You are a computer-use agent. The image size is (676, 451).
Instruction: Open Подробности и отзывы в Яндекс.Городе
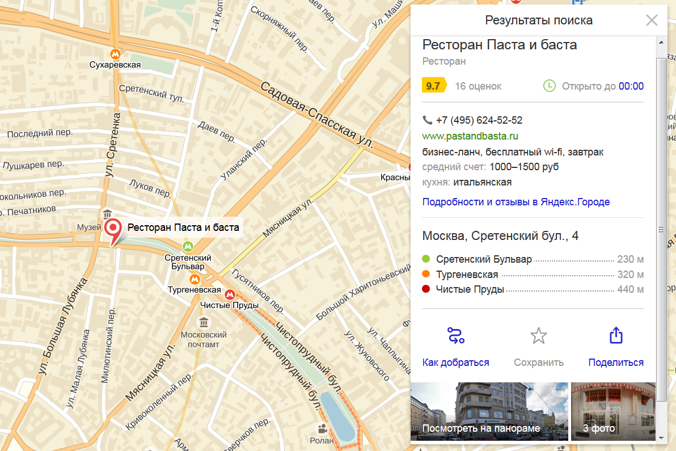click(x=516, y=202)
